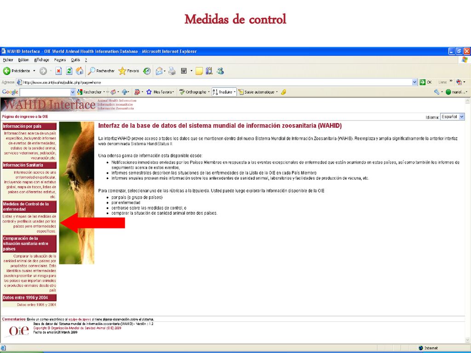Click the Internet zone status bar indicator
The width and height of the screenshot is (471, 353).
point(428,348)
